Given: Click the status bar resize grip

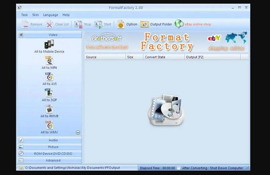Looking at the screenshot, I should coord(248,168).
